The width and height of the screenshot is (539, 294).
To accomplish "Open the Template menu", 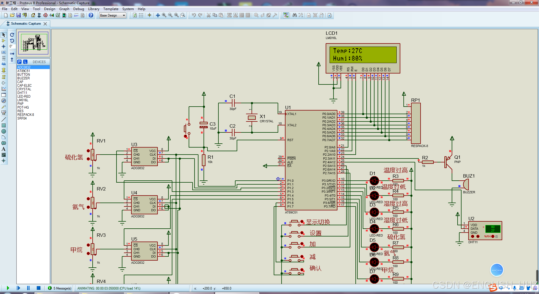I will click(x=111, y=9).
